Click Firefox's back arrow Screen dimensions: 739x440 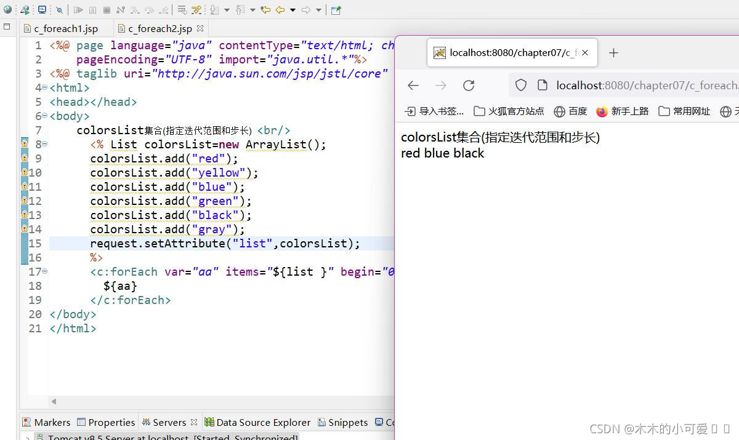coord(413,85)
